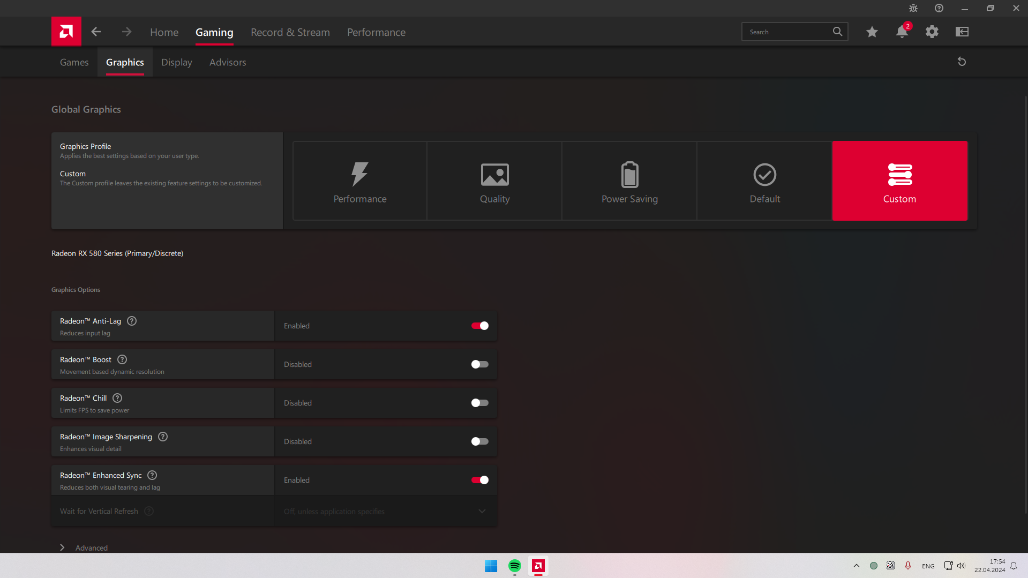Open Spotify from the taskbar

(515, 566)
